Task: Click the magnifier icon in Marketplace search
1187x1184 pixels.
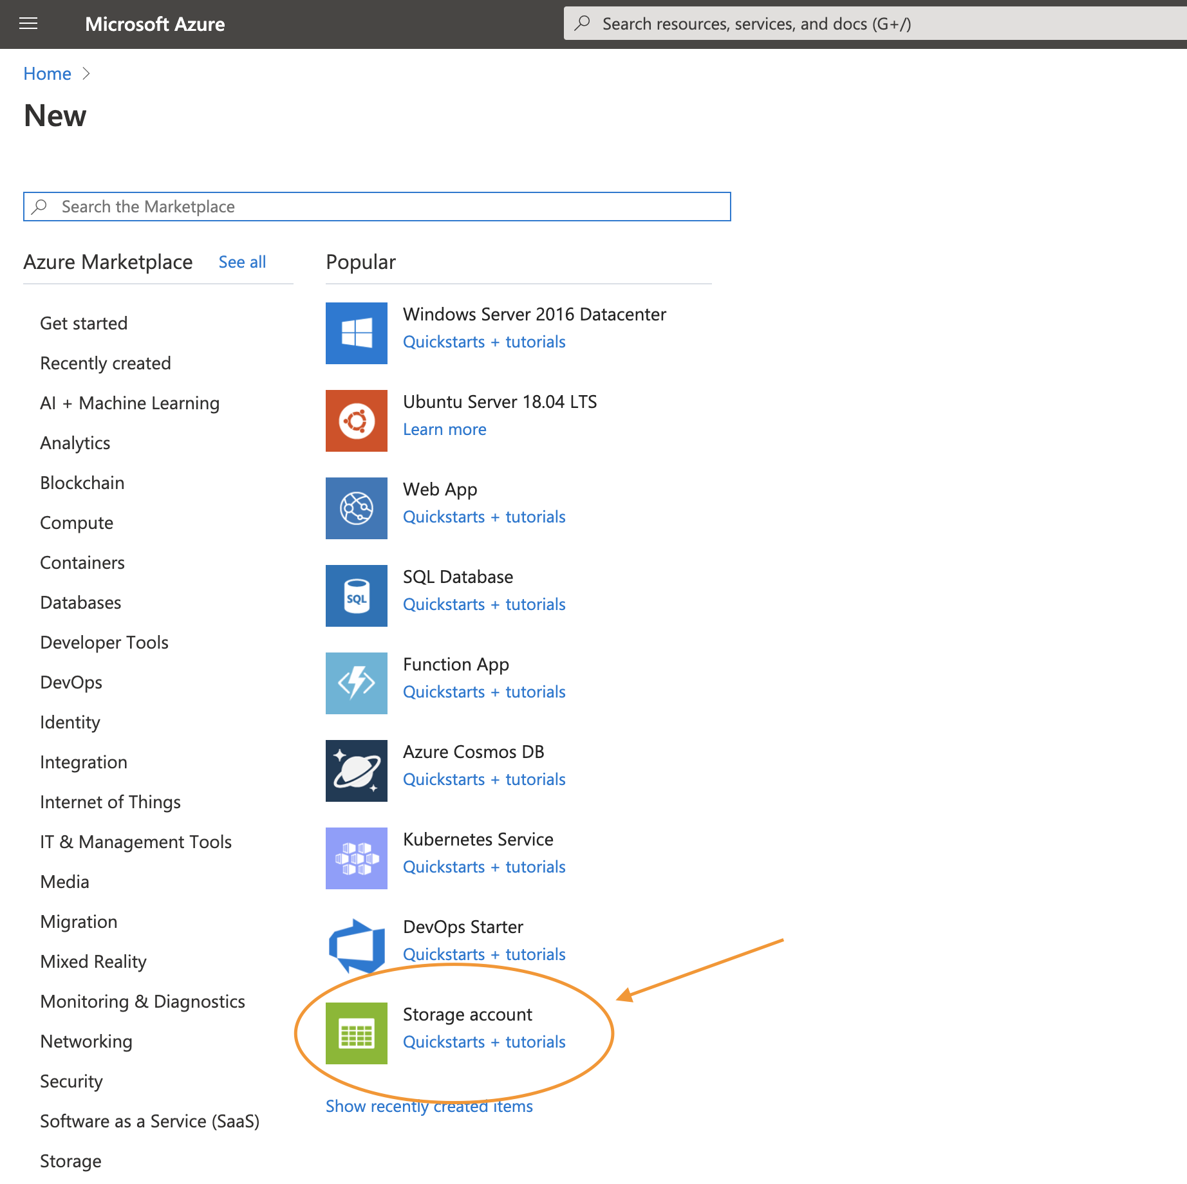Action: (40, 207)
